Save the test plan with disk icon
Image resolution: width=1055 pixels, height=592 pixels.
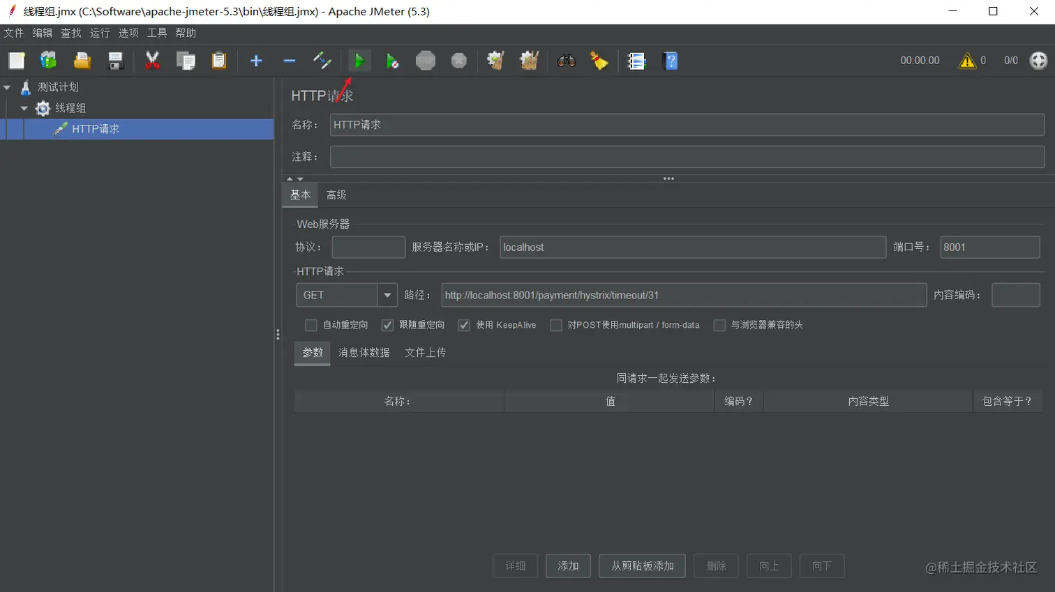[115, 61]
